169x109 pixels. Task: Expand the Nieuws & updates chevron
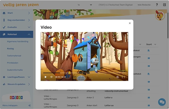click(x=29, y=84)
